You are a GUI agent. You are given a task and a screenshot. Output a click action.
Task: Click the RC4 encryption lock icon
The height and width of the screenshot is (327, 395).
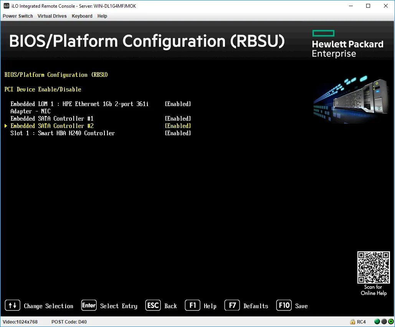[352, 322]
